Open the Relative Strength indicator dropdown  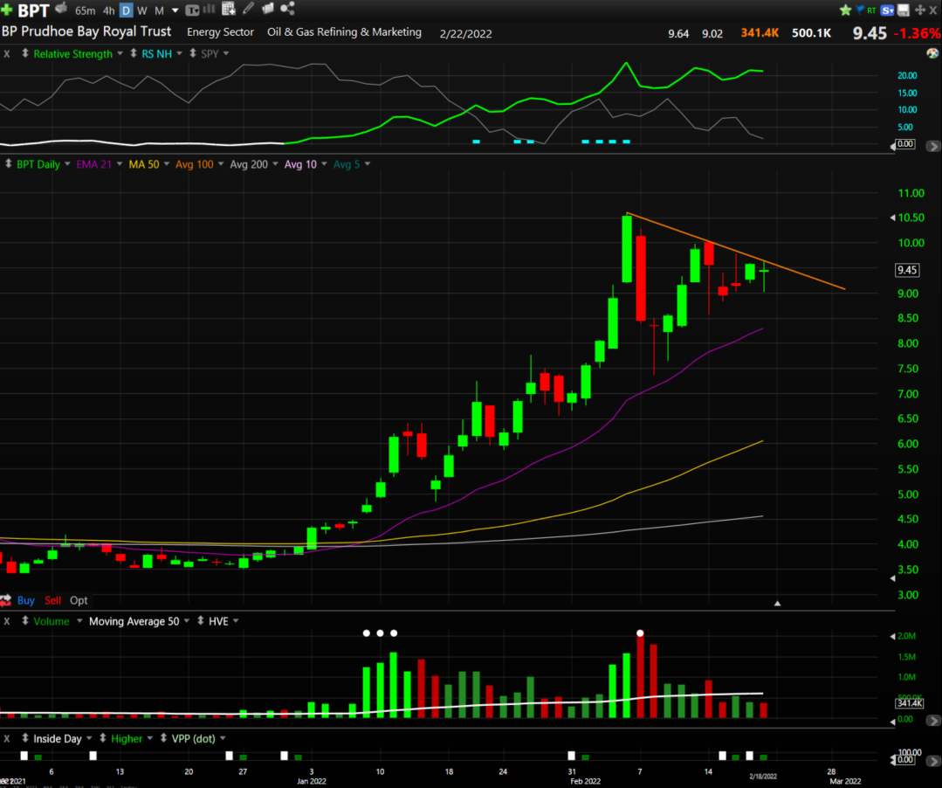[x=120, y=53]
